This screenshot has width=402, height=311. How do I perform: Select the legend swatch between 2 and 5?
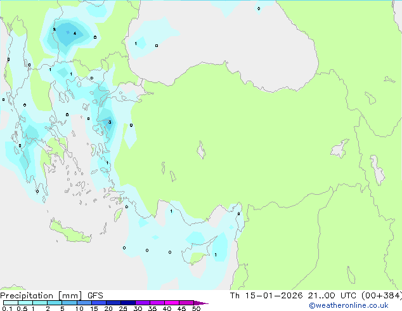[x=55, y=303]
